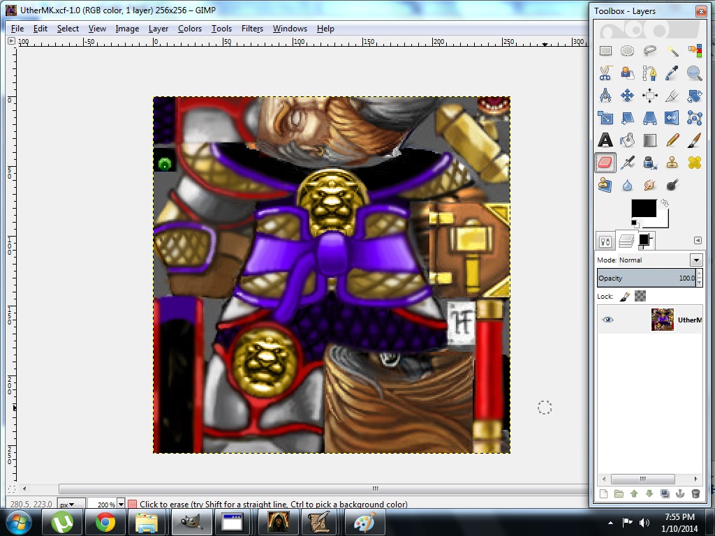Select the Shear tool
The width and height of the screenshot is (715, 536).
point(628,117)
